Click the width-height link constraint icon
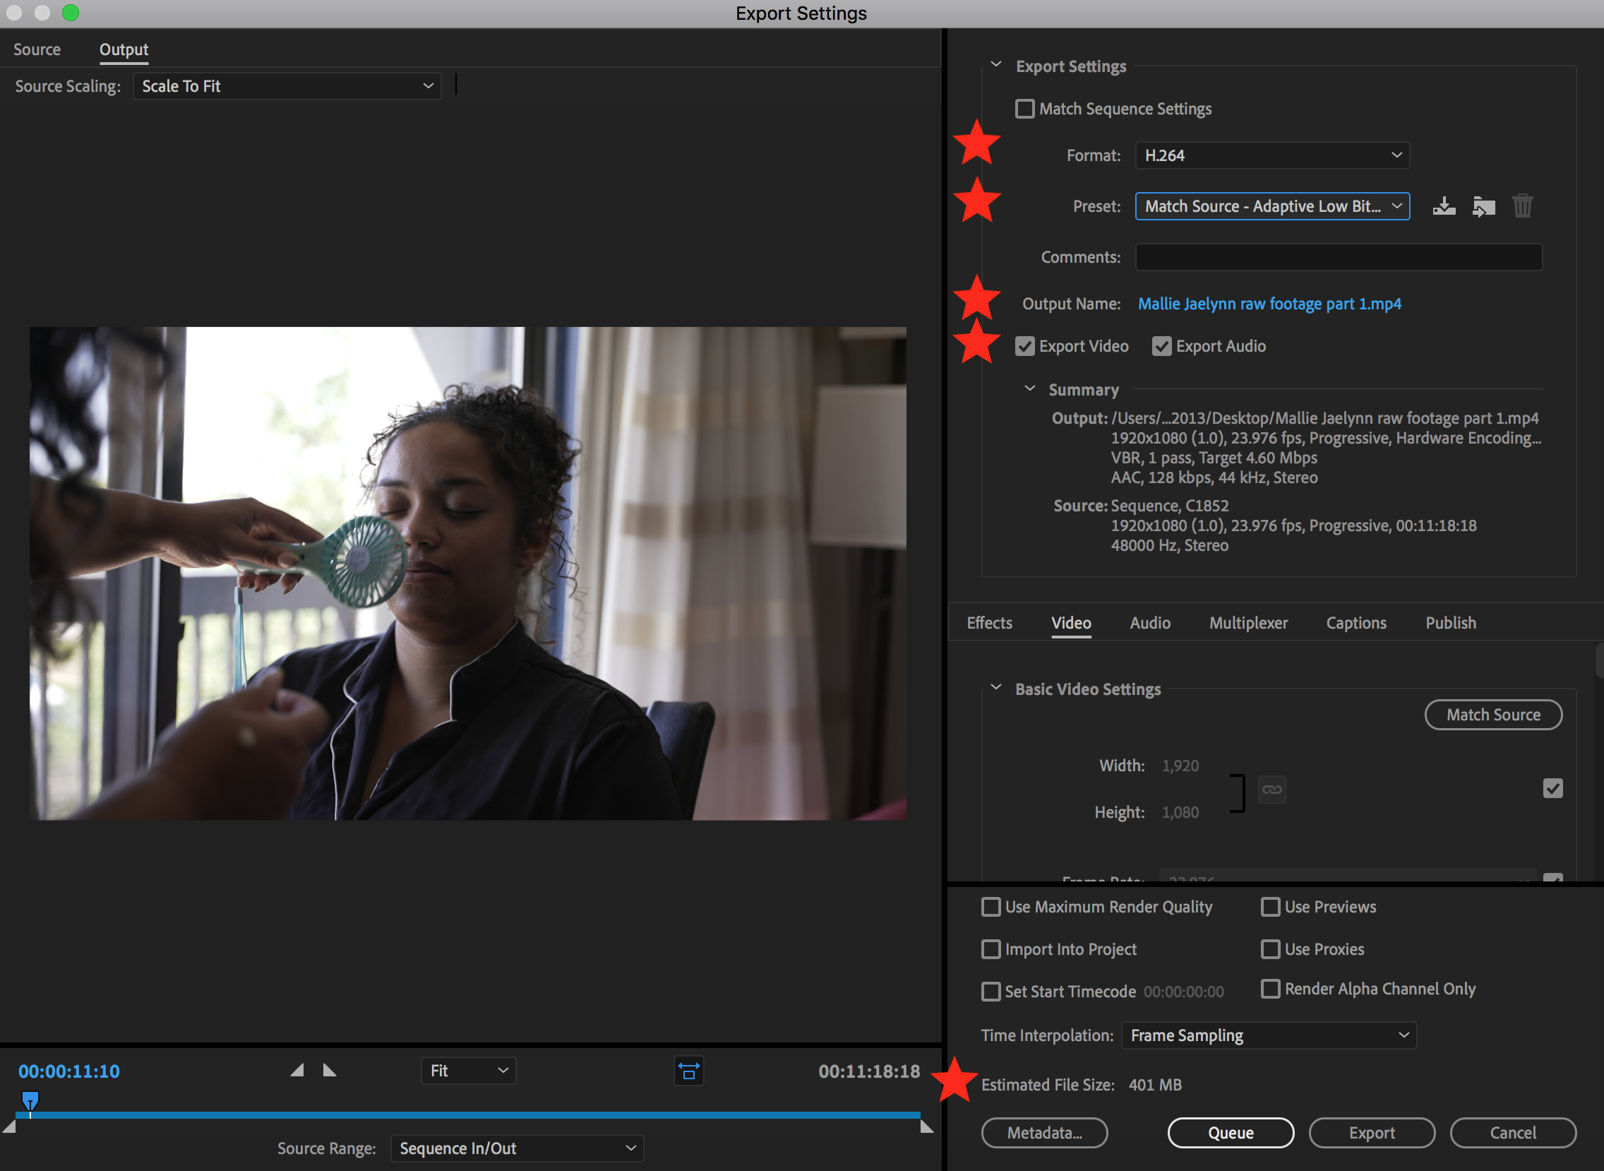 (1271, 789)
